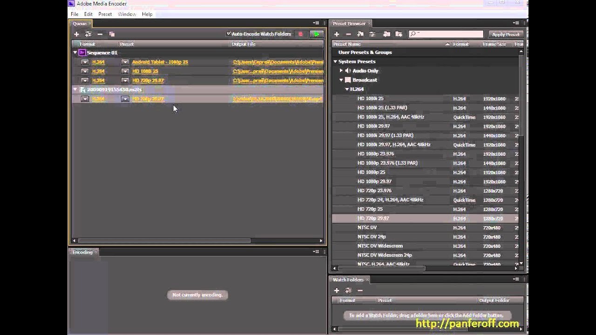Toggle Auto-Encode Watch Folders checkbox

coord(229,34)
